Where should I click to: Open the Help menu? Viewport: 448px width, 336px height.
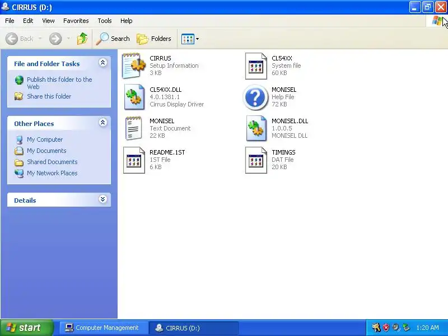[x=127, y=21]
